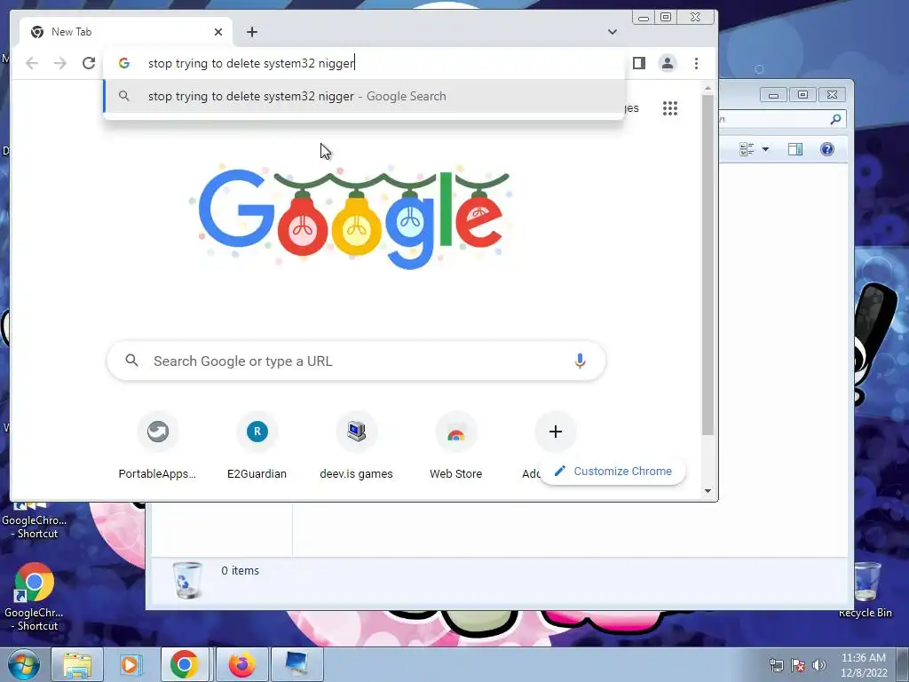Open Windows Explorer from taskbar
This screenshot has width=909, height=682.
point(77,664)
